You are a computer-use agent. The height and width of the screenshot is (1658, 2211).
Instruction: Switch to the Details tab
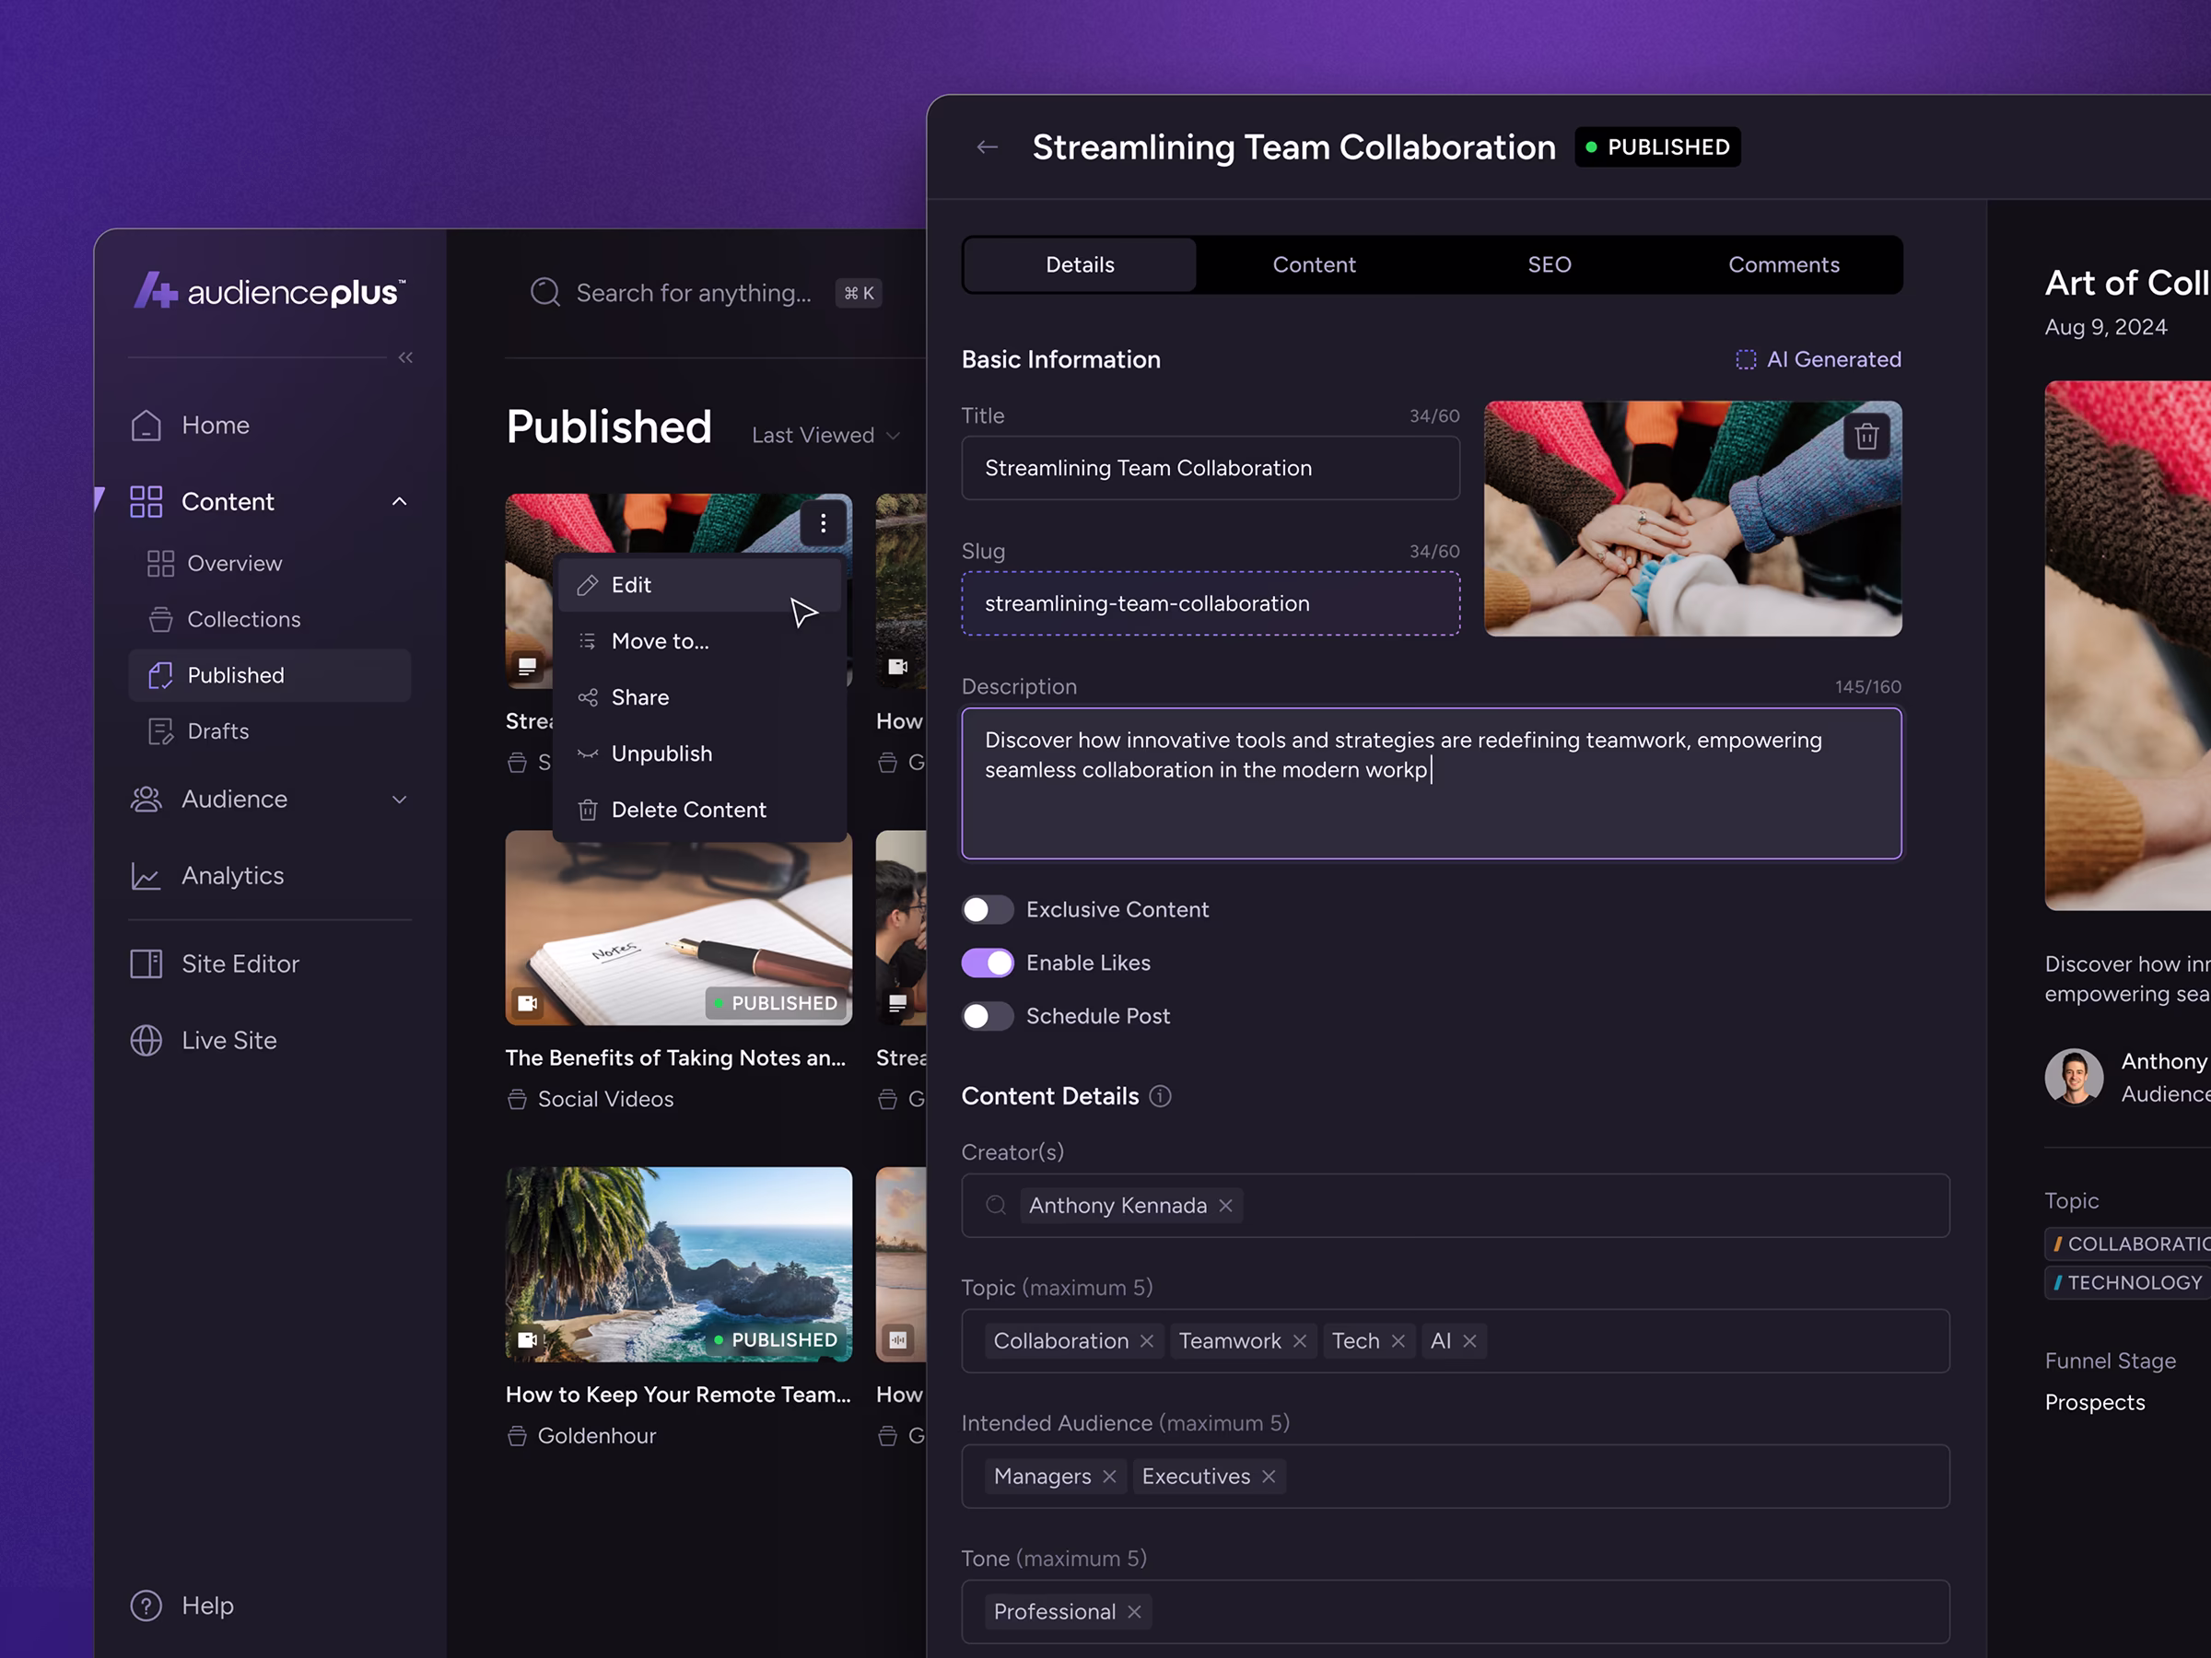click(1081, 265)
